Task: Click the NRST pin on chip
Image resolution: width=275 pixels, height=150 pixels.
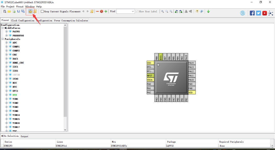Action: [150, 76]
